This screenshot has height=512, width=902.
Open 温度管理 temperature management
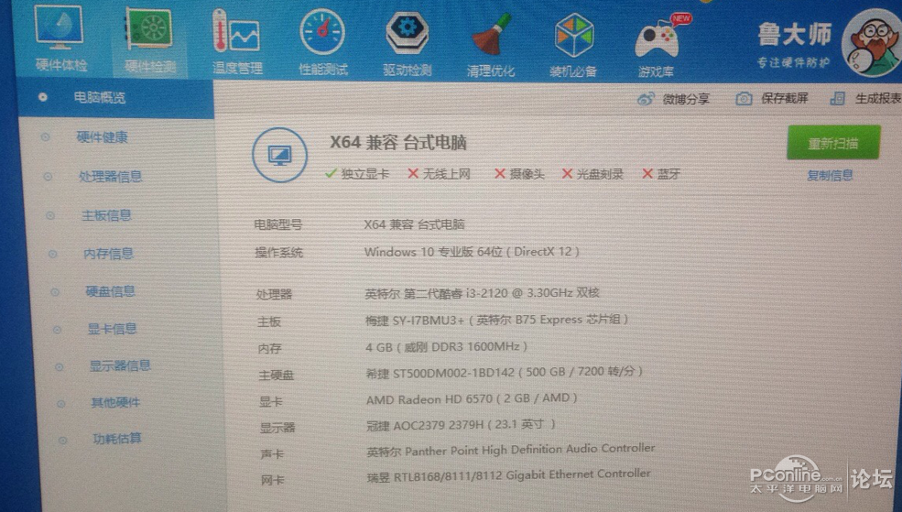click(x=237, y=41)
